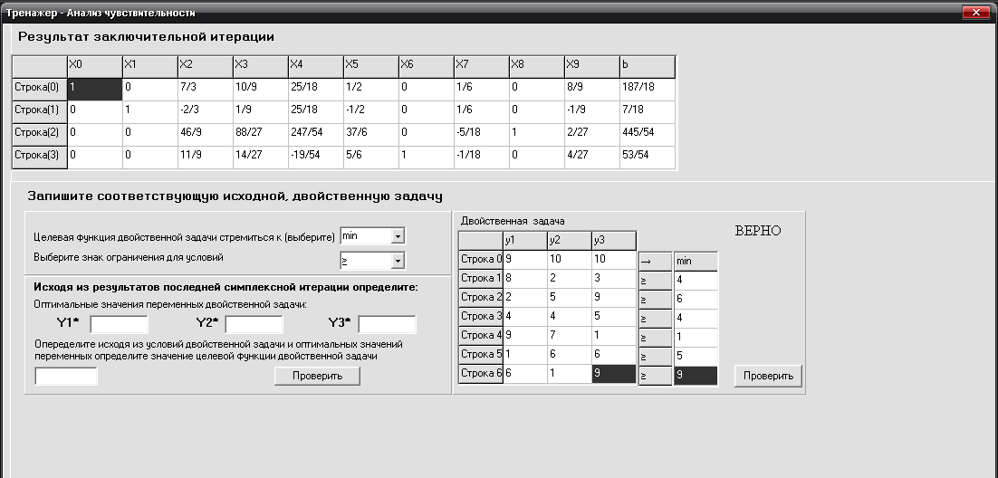Select cell 53/54 in simplex table

click(x=648, y=158)
